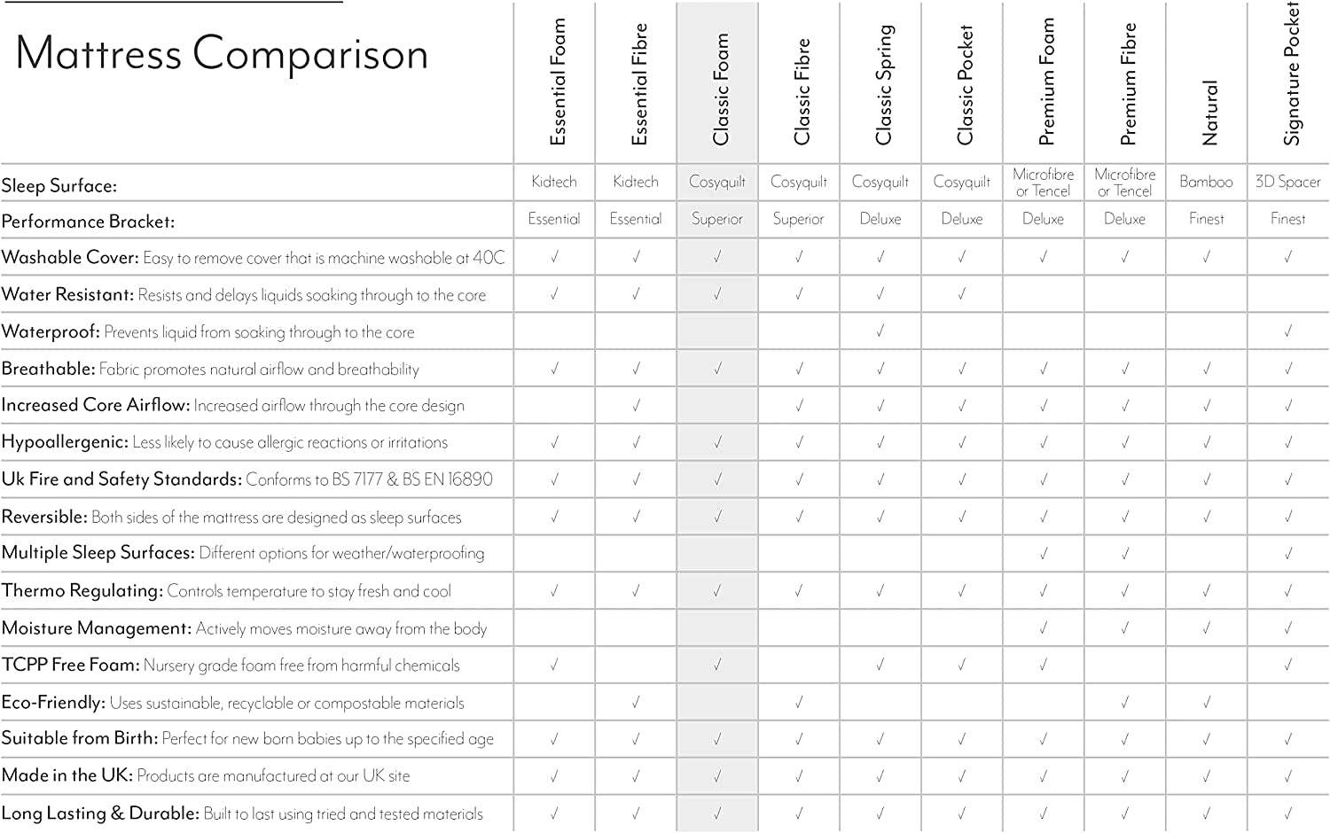The image size is (1330, 833).
Task: Click the Waterproof tick for Classic Spring
Action: point(880,331)
